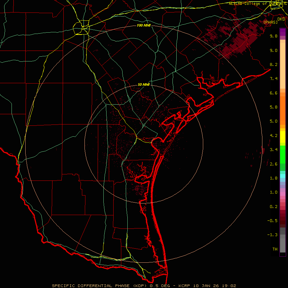Click the bright green color band on the scale
Image resolution: width=288 pixels, height=288 pixels.
click(283, 154)
